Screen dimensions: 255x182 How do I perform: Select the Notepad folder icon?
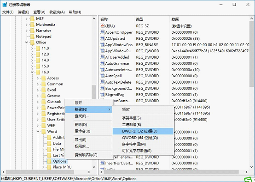point(32,36)
